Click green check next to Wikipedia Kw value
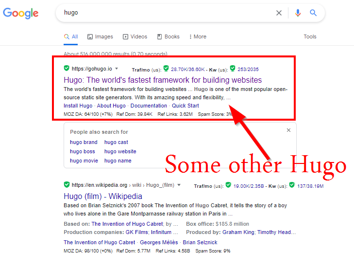This screenshot has height=270, width=354. click(x=292, y=185)
